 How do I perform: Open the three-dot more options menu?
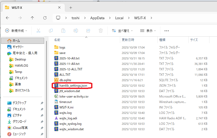[x=166, y=31]
